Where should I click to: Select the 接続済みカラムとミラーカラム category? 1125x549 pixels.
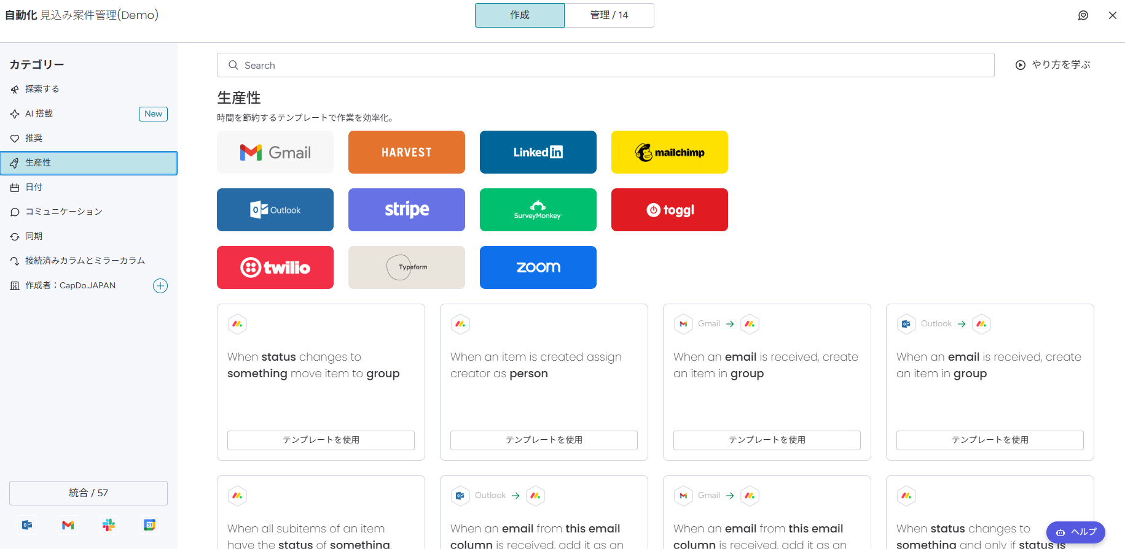(x=85, y=261)
